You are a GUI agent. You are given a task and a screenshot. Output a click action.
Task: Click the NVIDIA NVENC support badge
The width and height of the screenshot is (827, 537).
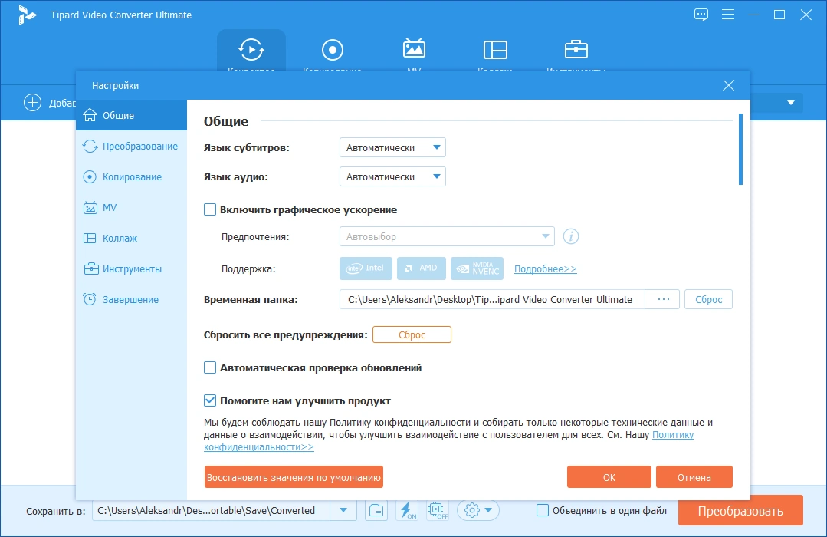point(477,268)
